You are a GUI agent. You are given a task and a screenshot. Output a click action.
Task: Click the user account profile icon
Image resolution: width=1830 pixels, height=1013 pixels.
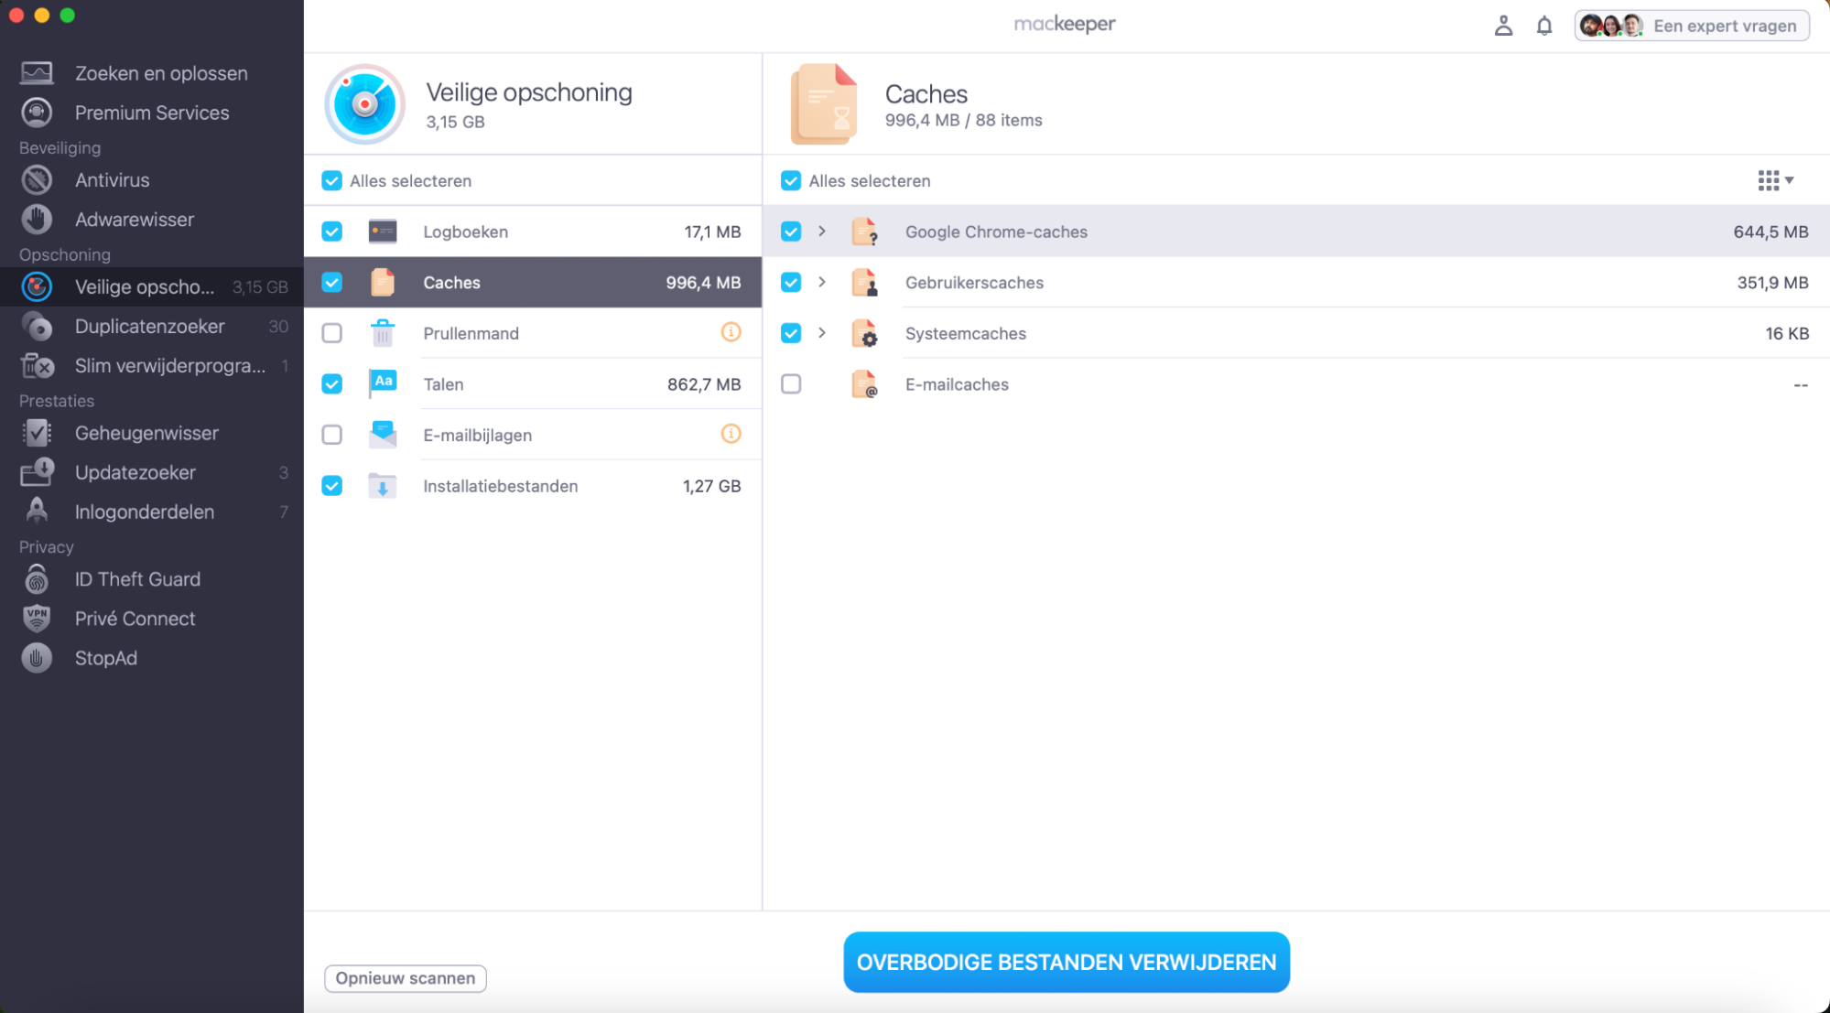(x=1503, y=26)
